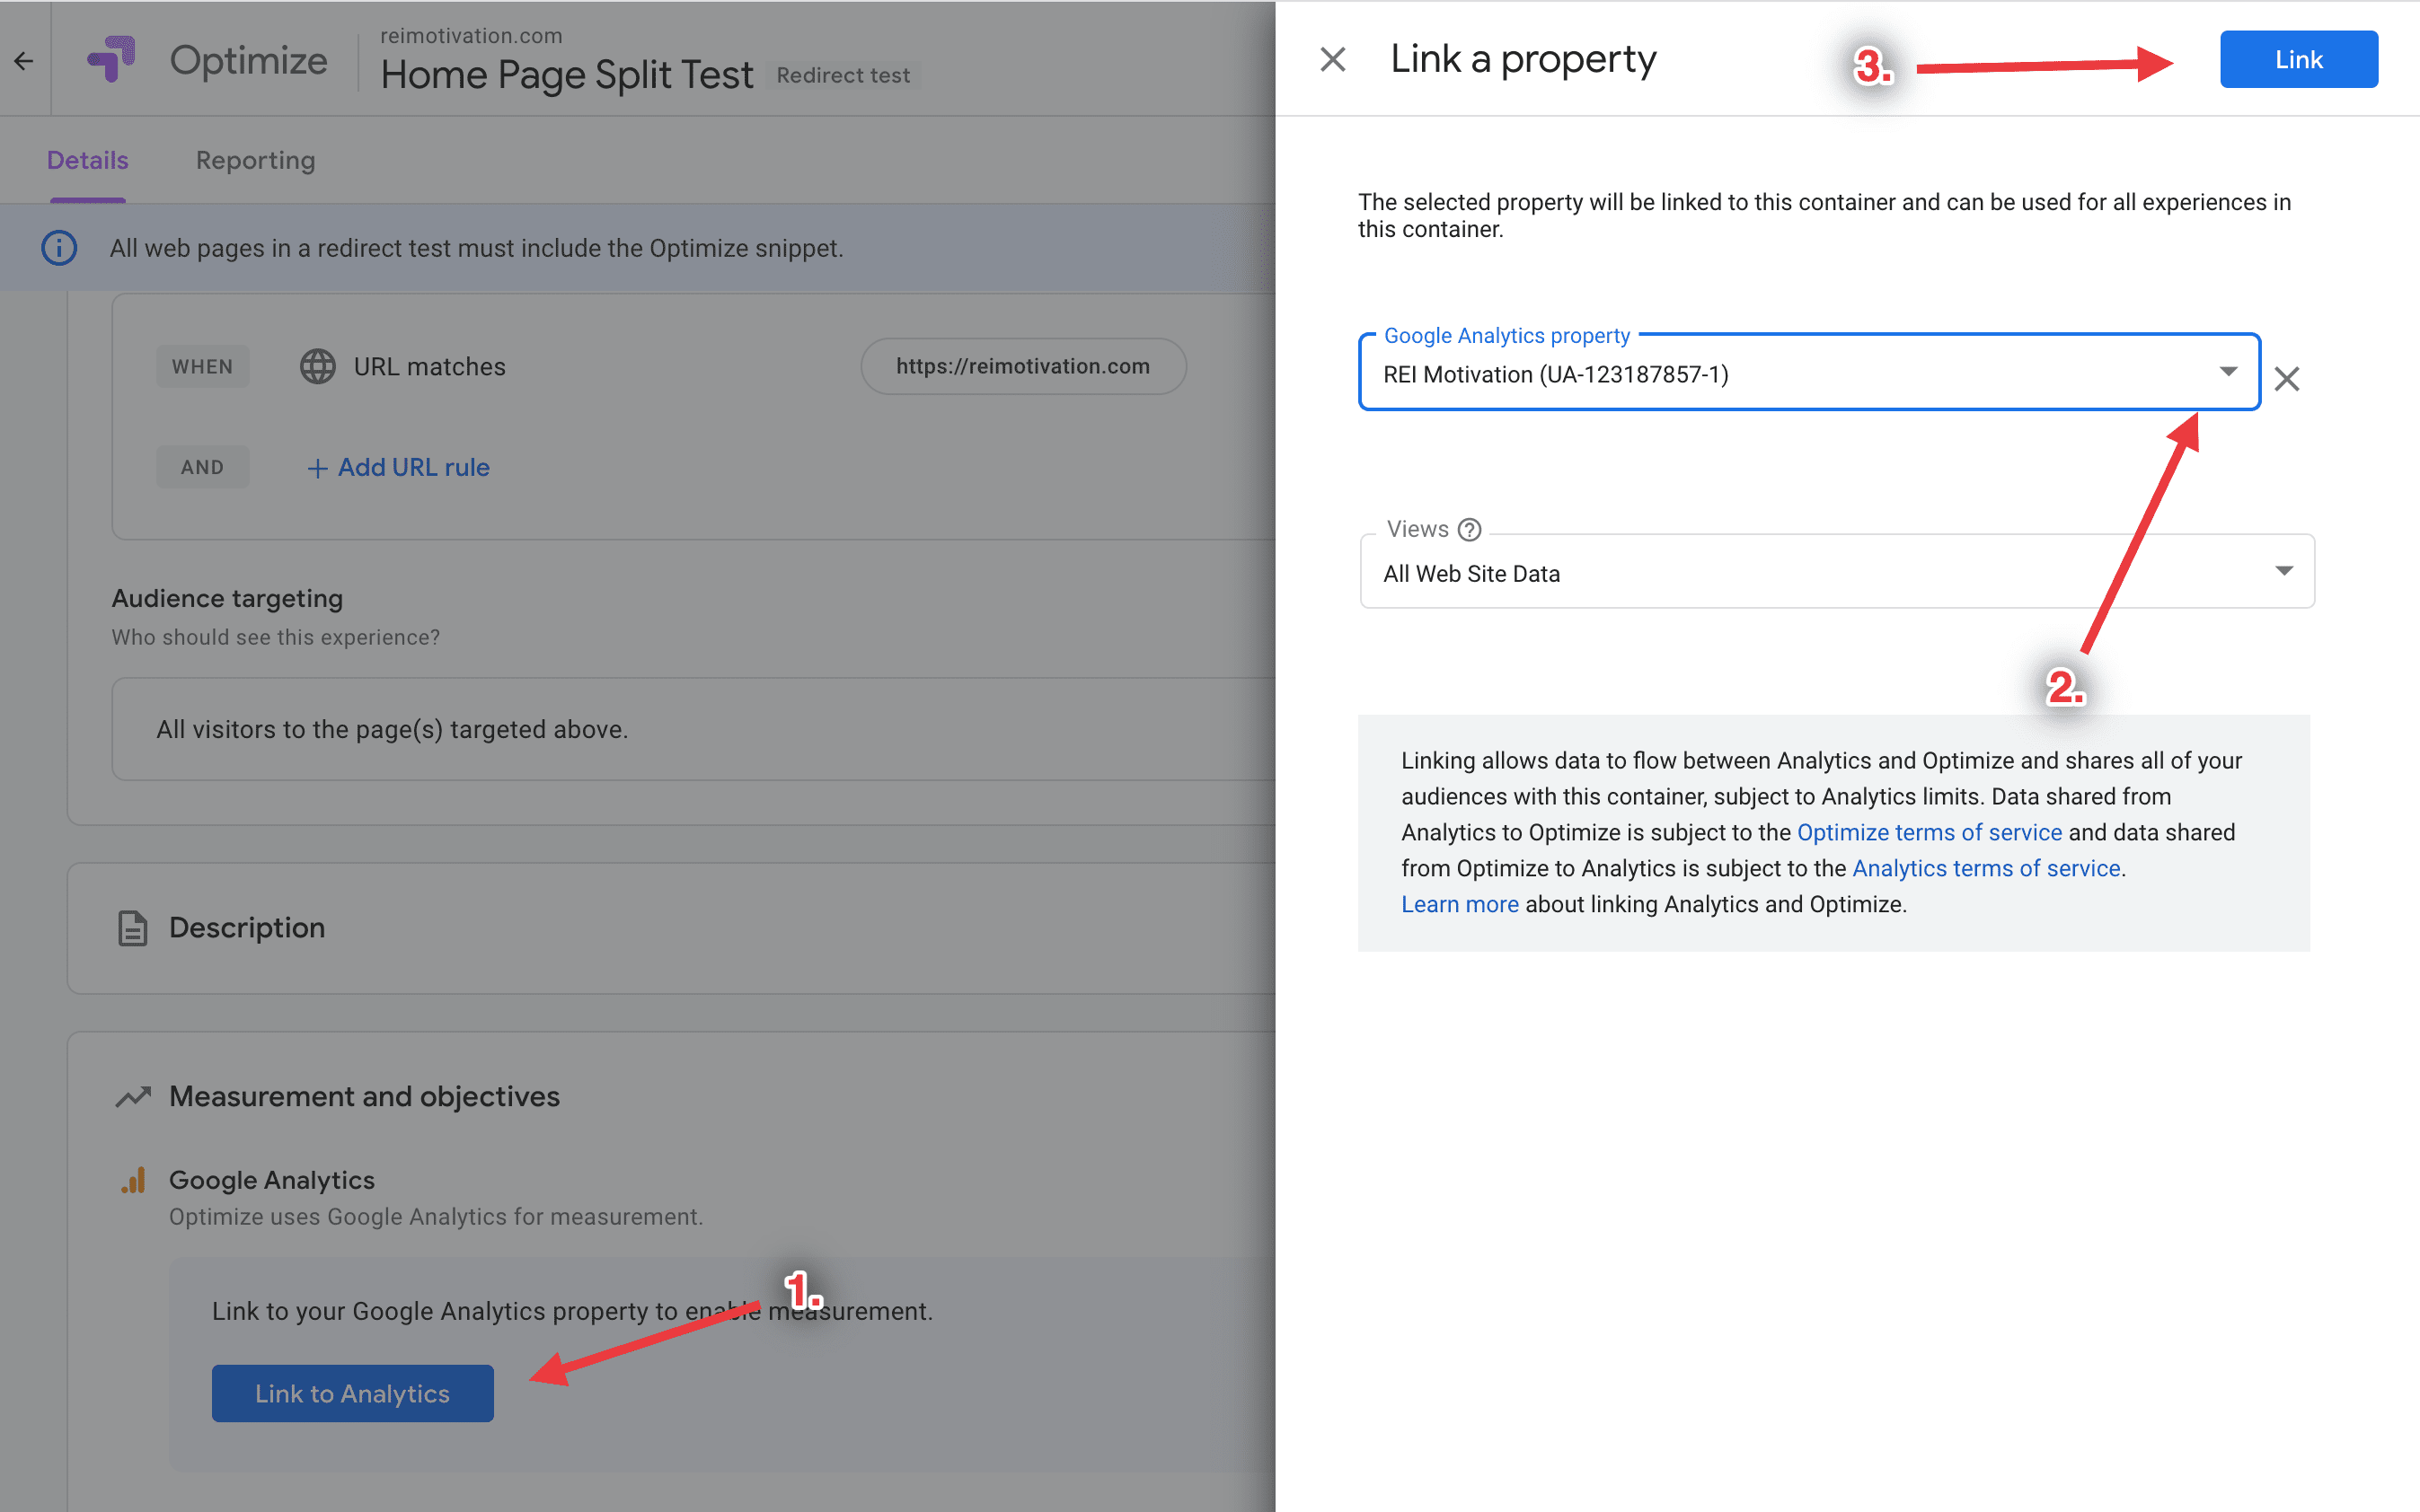The height and width of the screenshot is (1512, 2420).
Task: Click the info icon in snippet banner
Action: point(59,247)
